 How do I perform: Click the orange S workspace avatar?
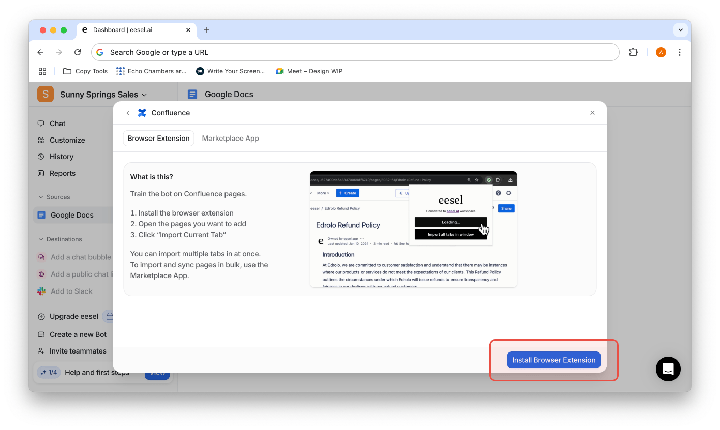(x=46, y=94)
